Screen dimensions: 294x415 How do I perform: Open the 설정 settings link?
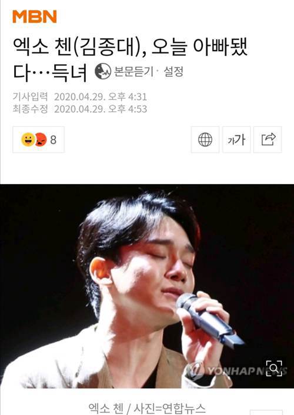[173, 72]
